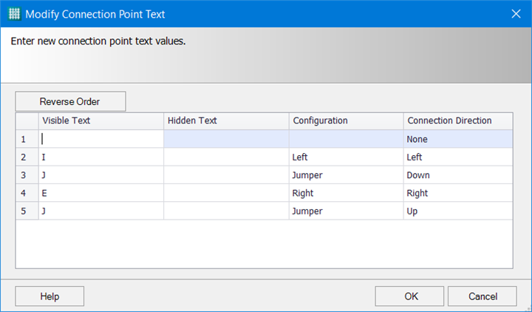Cancel the connection point text changes

coord(482,296)
